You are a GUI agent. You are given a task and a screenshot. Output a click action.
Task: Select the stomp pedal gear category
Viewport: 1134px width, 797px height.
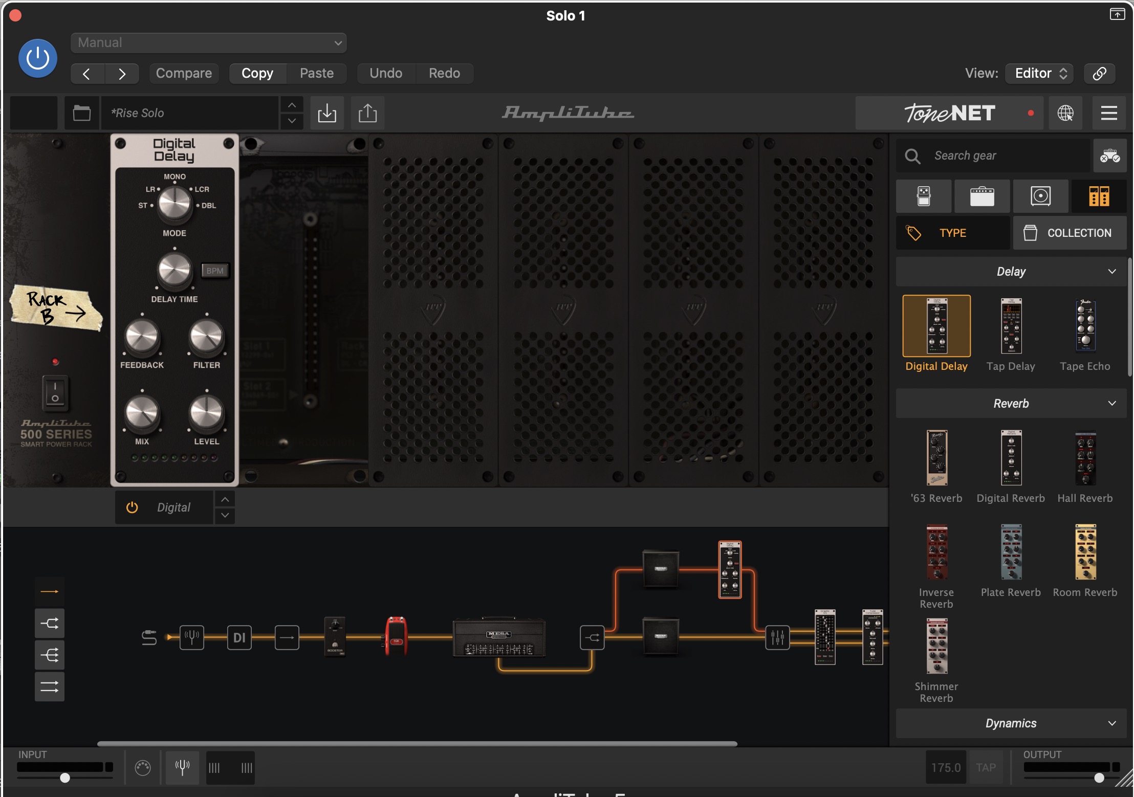point(924,196)
